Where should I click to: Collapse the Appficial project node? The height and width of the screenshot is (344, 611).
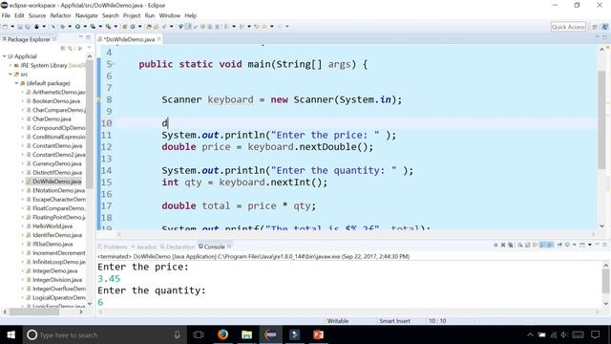click(x=4, y=56)
